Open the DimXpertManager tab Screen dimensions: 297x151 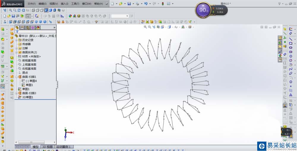click(33, 27)
